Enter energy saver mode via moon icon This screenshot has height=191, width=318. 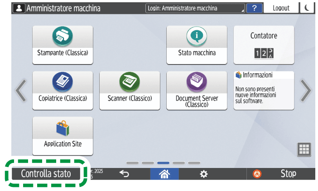[x=307, y=8]
